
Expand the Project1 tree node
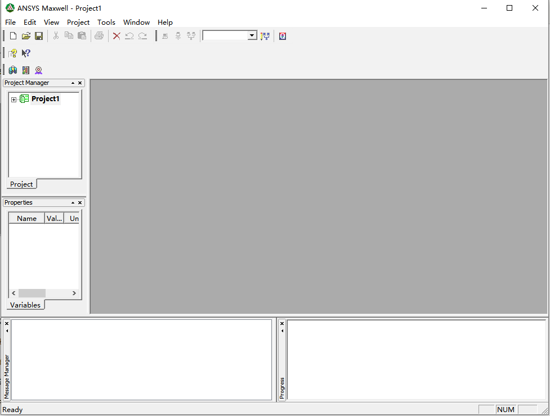click(x=14, y=100)
